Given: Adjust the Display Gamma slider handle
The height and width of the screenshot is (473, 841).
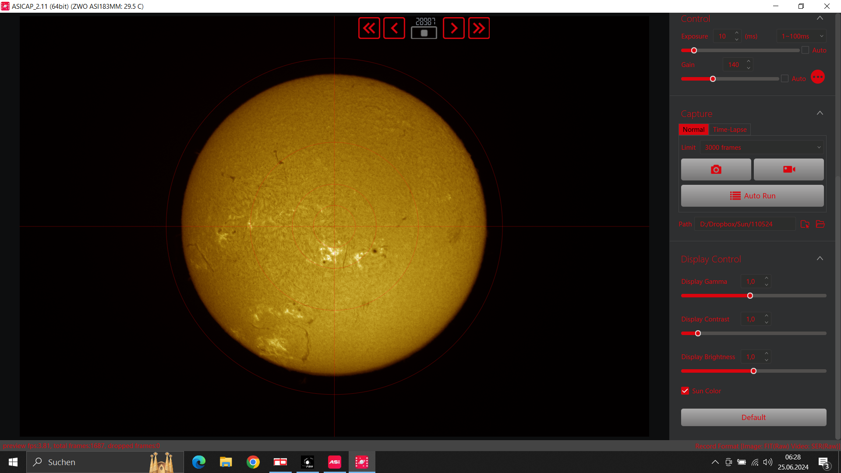Looking at the screenshot, I should pyautogui.click(x=750, y=296).
